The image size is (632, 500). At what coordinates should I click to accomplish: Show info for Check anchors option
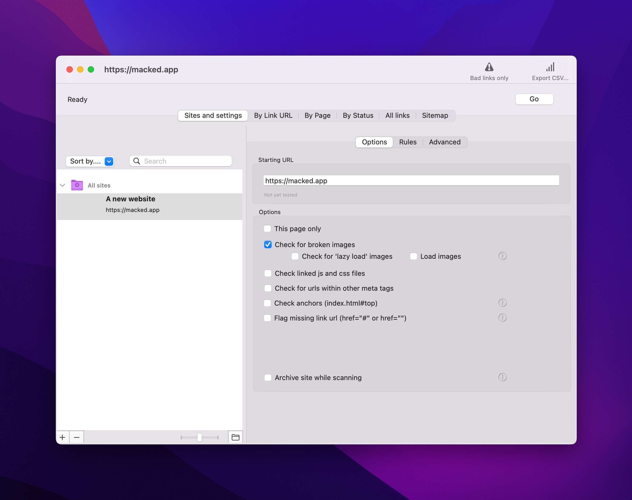(502, 303)
